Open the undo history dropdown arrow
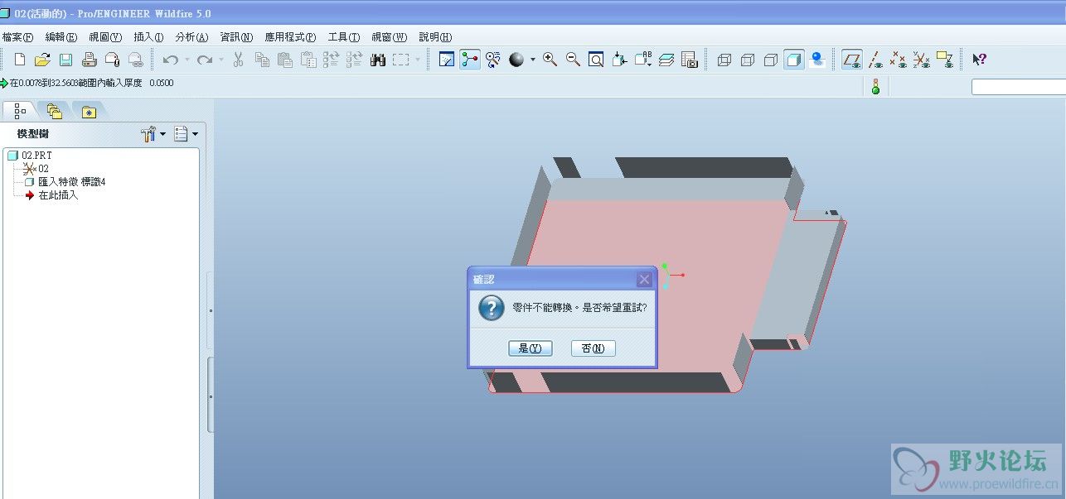Screen dimensions: 1066x499 click(187, 60)
